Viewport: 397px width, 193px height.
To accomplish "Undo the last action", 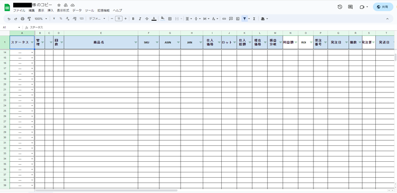I will coord(9,19).
